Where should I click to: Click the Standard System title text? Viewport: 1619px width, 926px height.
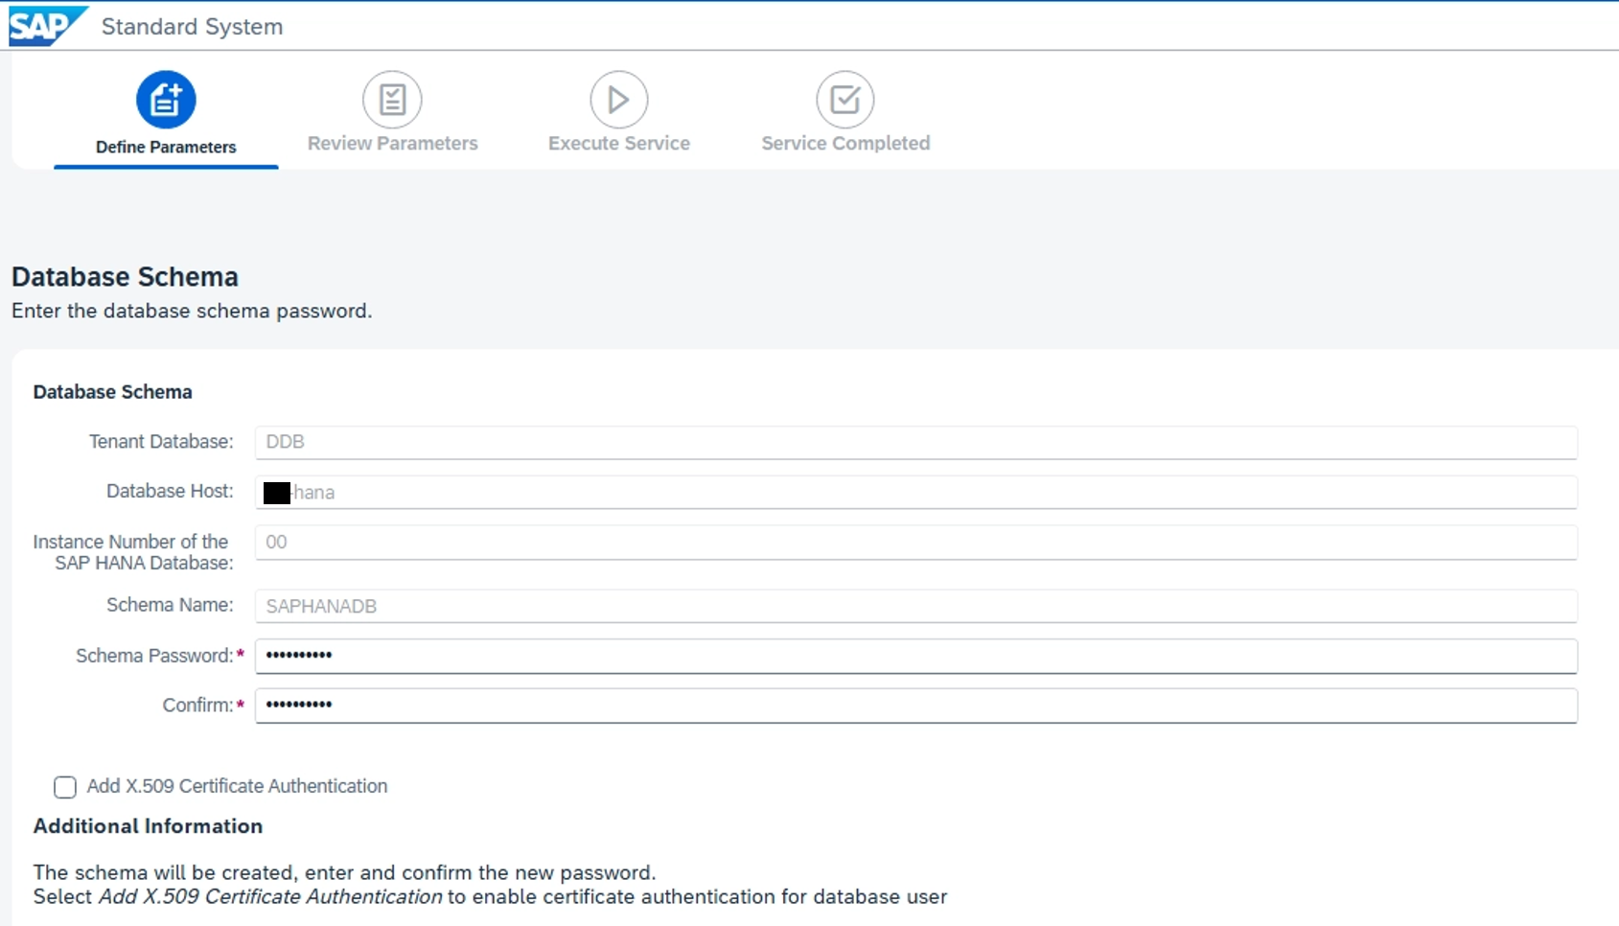click(192, 27)
